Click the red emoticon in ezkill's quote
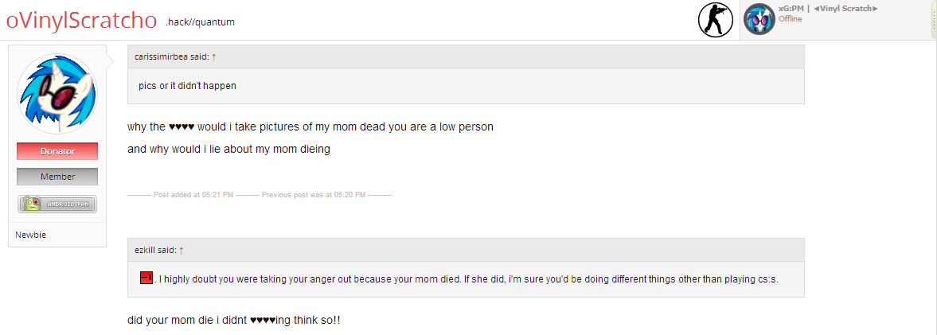Viewport: 937px width, 335px height. [146, 279]
